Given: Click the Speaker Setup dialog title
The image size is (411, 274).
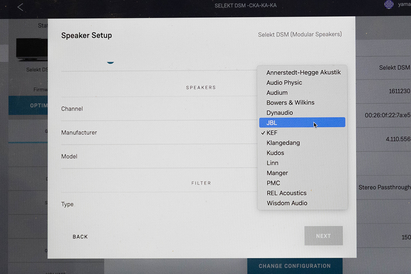Looking at the screenshot, I should [86, 35].
